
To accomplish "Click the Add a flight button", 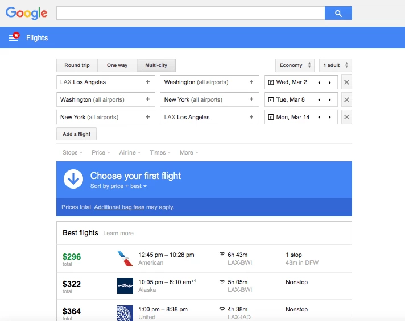I will click(76, 134).
